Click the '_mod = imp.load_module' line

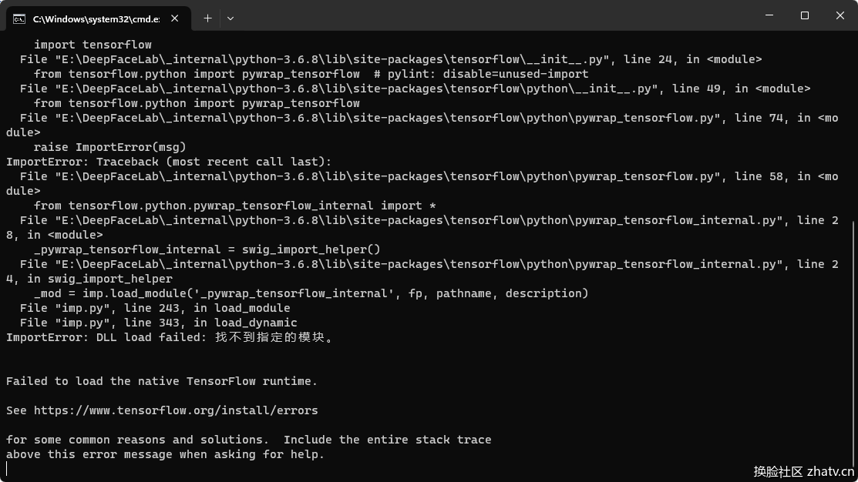coord(311,293)
